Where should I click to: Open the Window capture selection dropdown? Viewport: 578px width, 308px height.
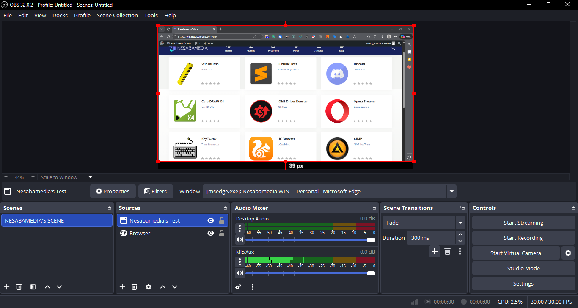(452, 191)
